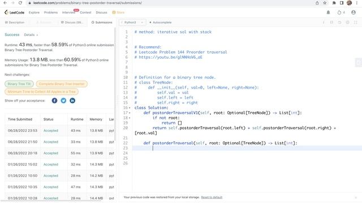Switch to the Discuss tab in the problem panel
The height and width of the screenshot is (203, 362).
72,23
